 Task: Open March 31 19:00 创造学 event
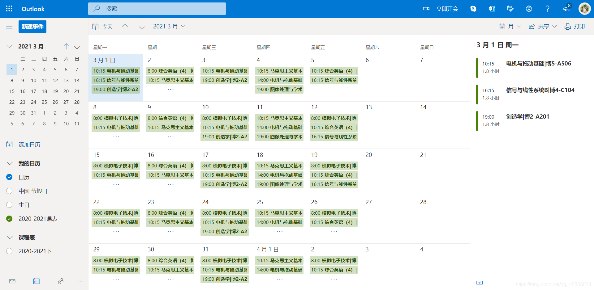coord(225,279)
